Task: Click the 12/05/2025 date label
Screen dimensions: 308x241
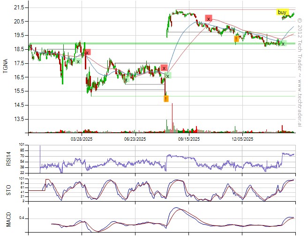Action: (x=242, y=139)
